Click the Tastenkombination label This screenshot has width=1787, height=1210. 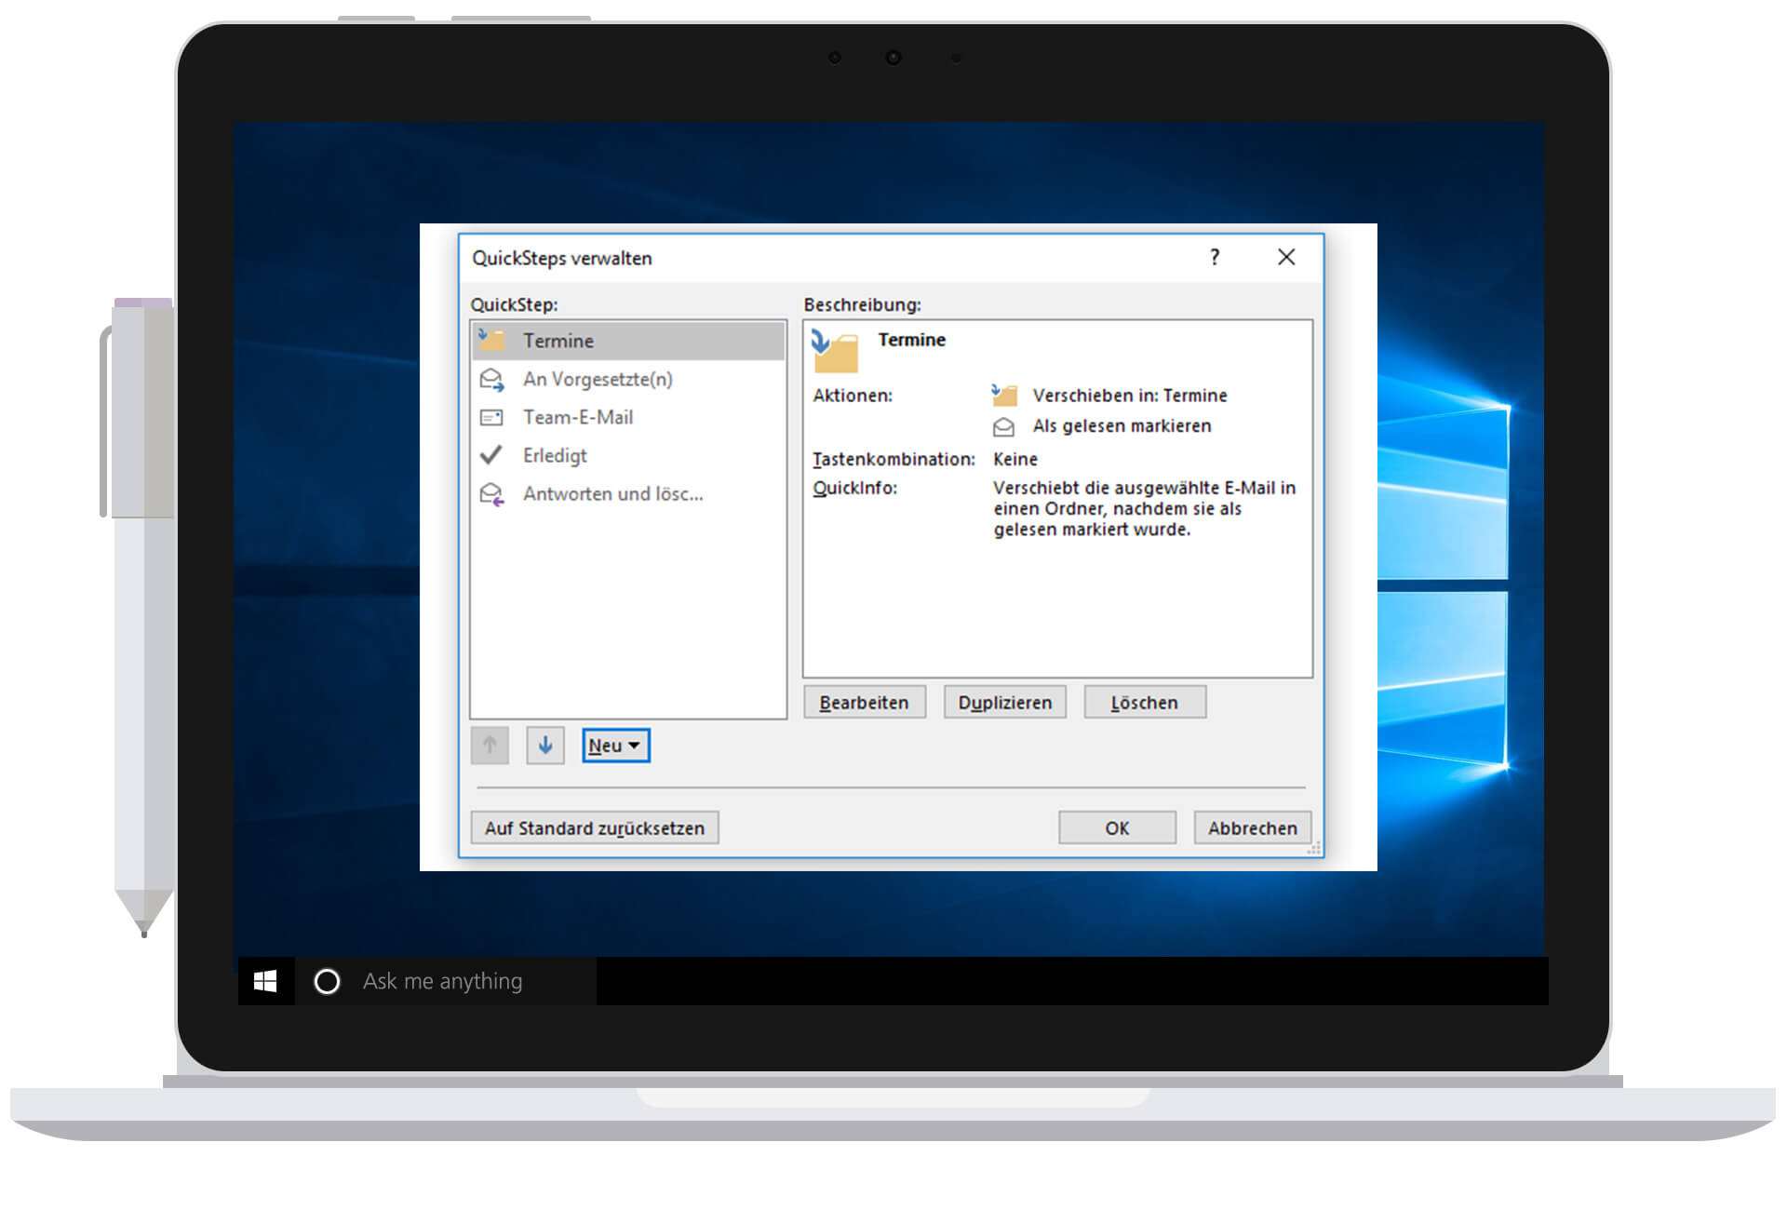tap(893, 459)
